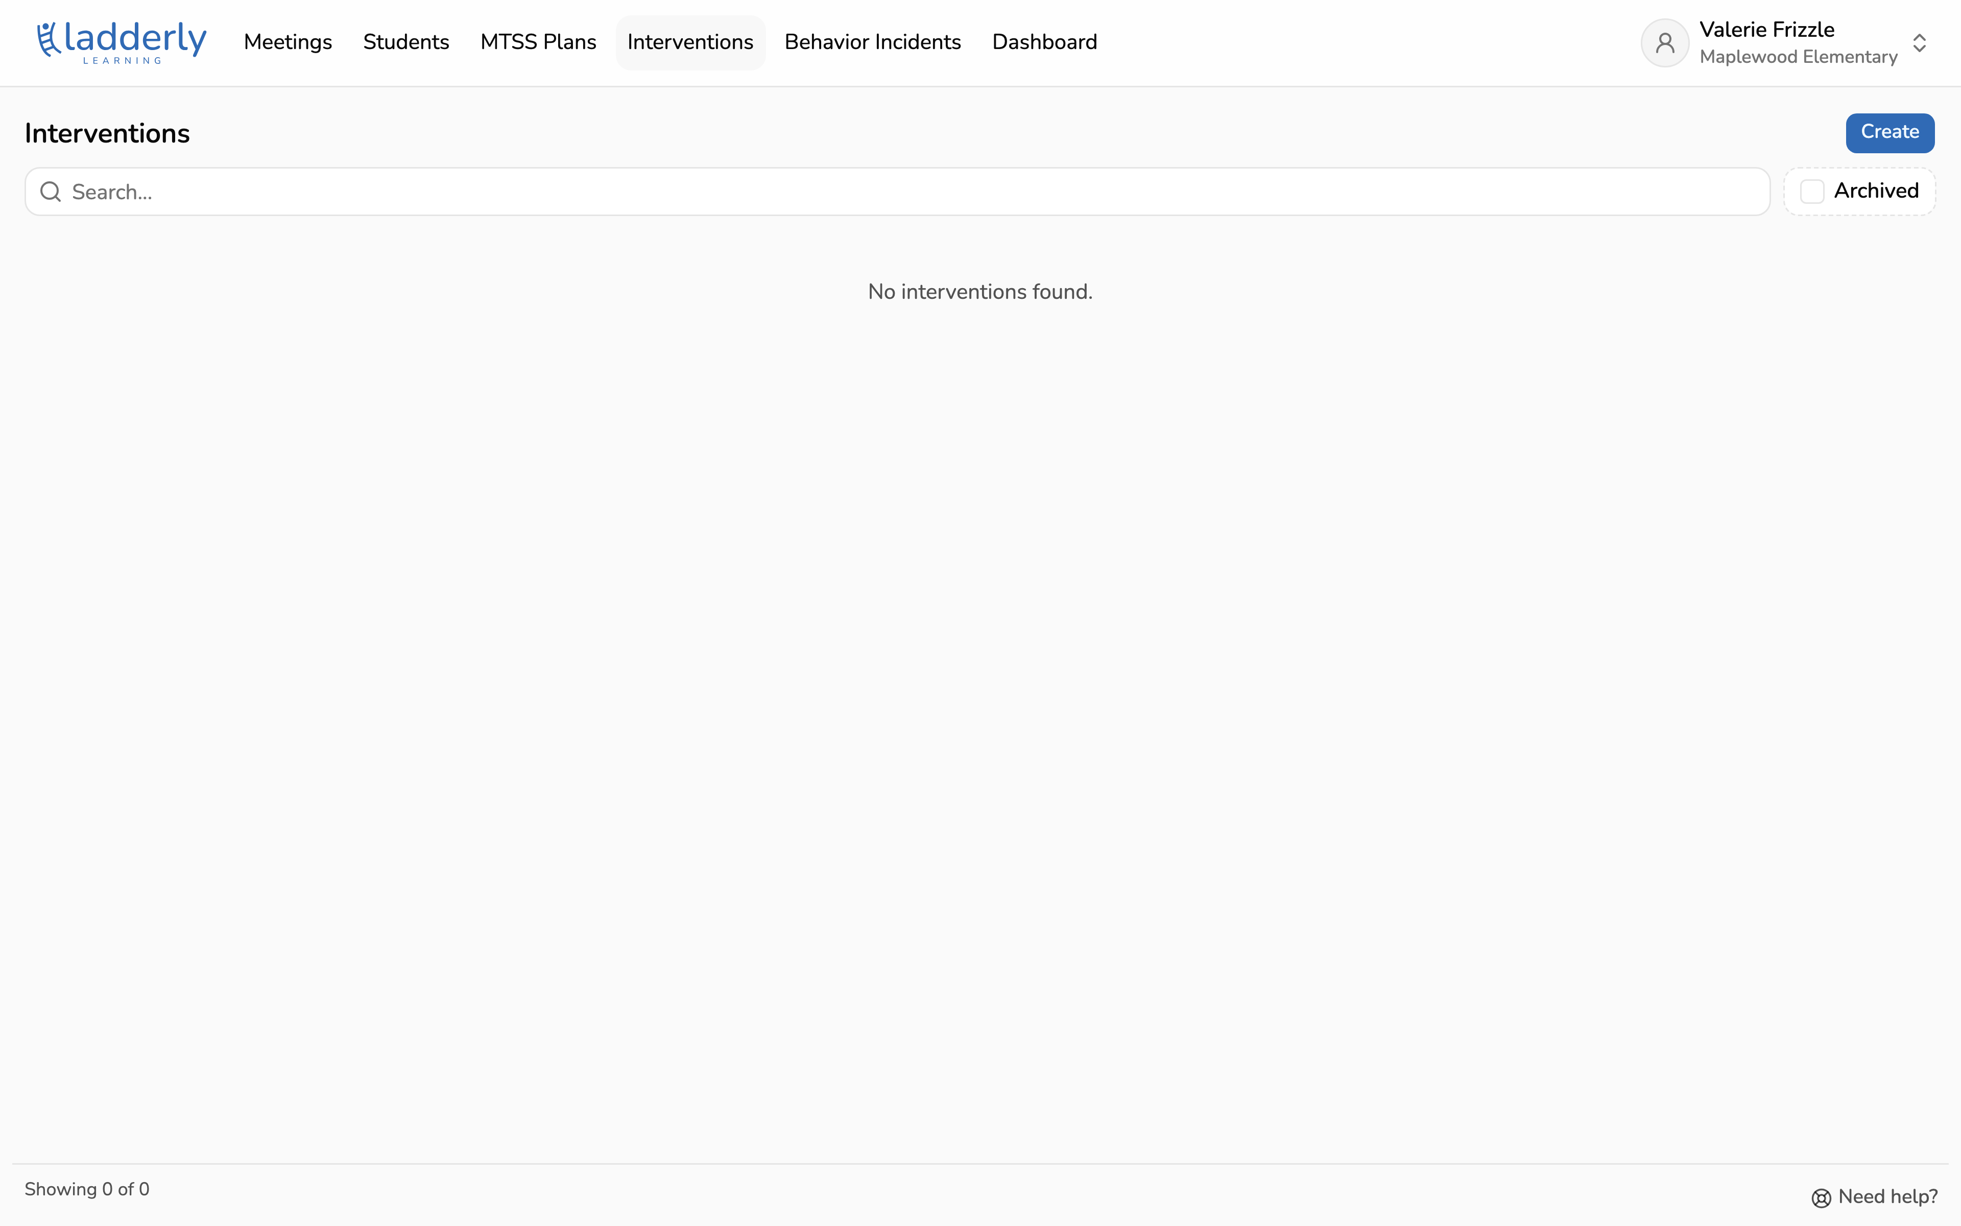This screenshot has height=1226, width=1961.
Task: Click the Ladderly Learning logo
Action: point(122,42)
